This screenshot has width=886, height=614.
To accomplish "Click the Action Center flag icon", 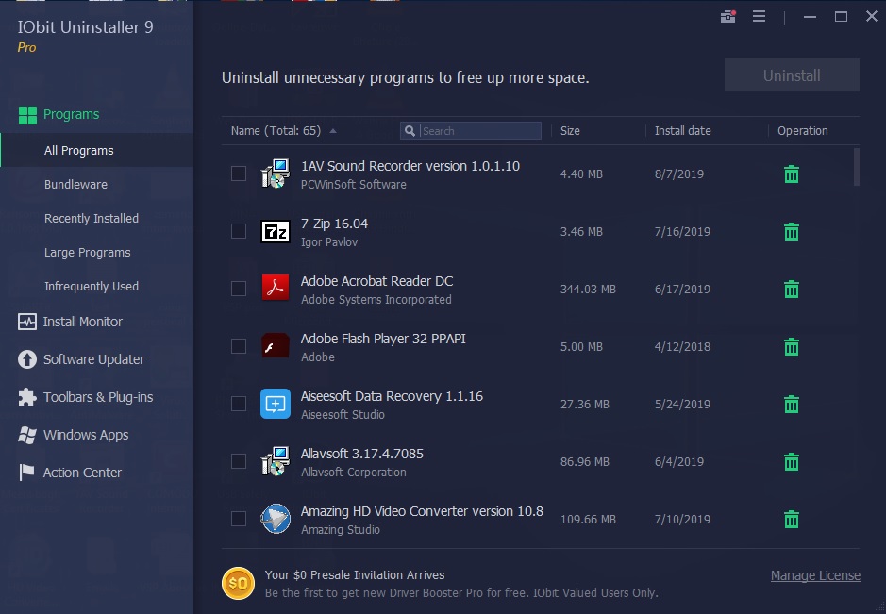I will coord(27,473).
